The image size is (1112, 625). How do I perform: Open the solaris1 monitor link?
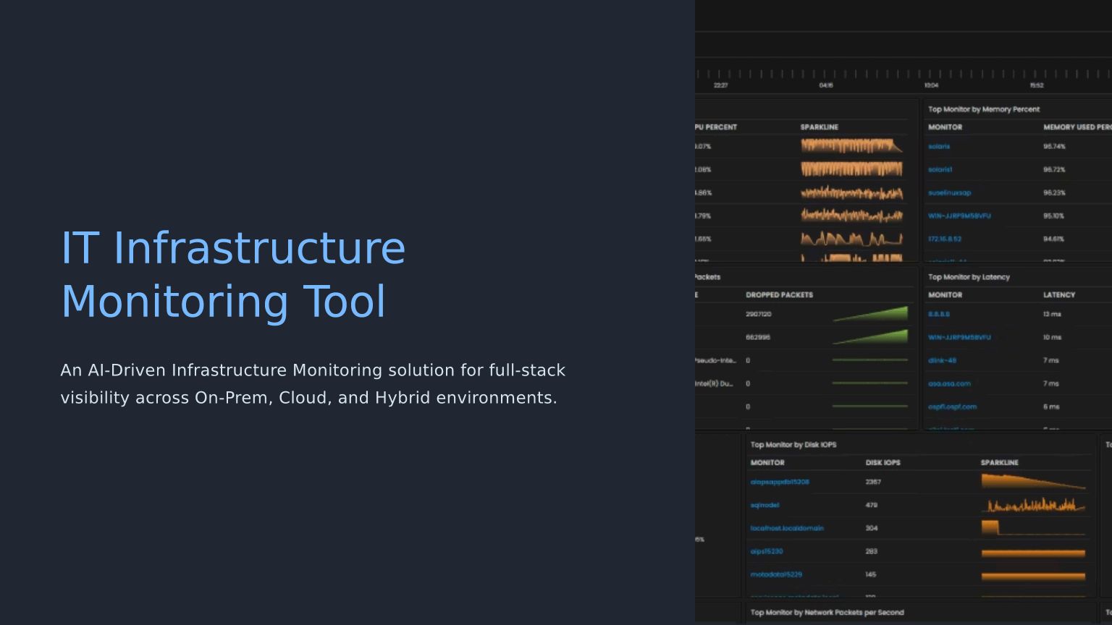tap(940, 170)
